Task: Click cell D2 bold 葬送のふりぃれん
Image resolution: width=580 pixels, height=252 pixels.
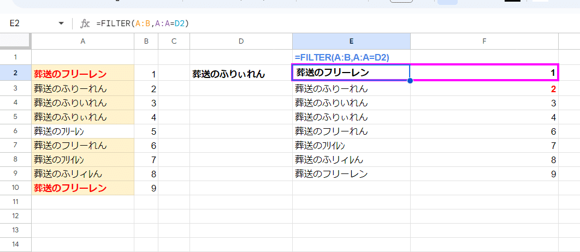Action: pyautogui.click(x=241, y=73)
